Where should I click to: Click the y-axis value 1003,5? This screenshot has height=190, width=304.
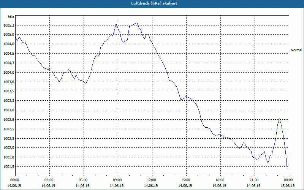[x=9, y=91]
